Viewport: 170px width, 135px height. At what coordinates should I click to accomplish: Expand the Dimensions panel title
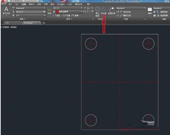click(69, 19)
